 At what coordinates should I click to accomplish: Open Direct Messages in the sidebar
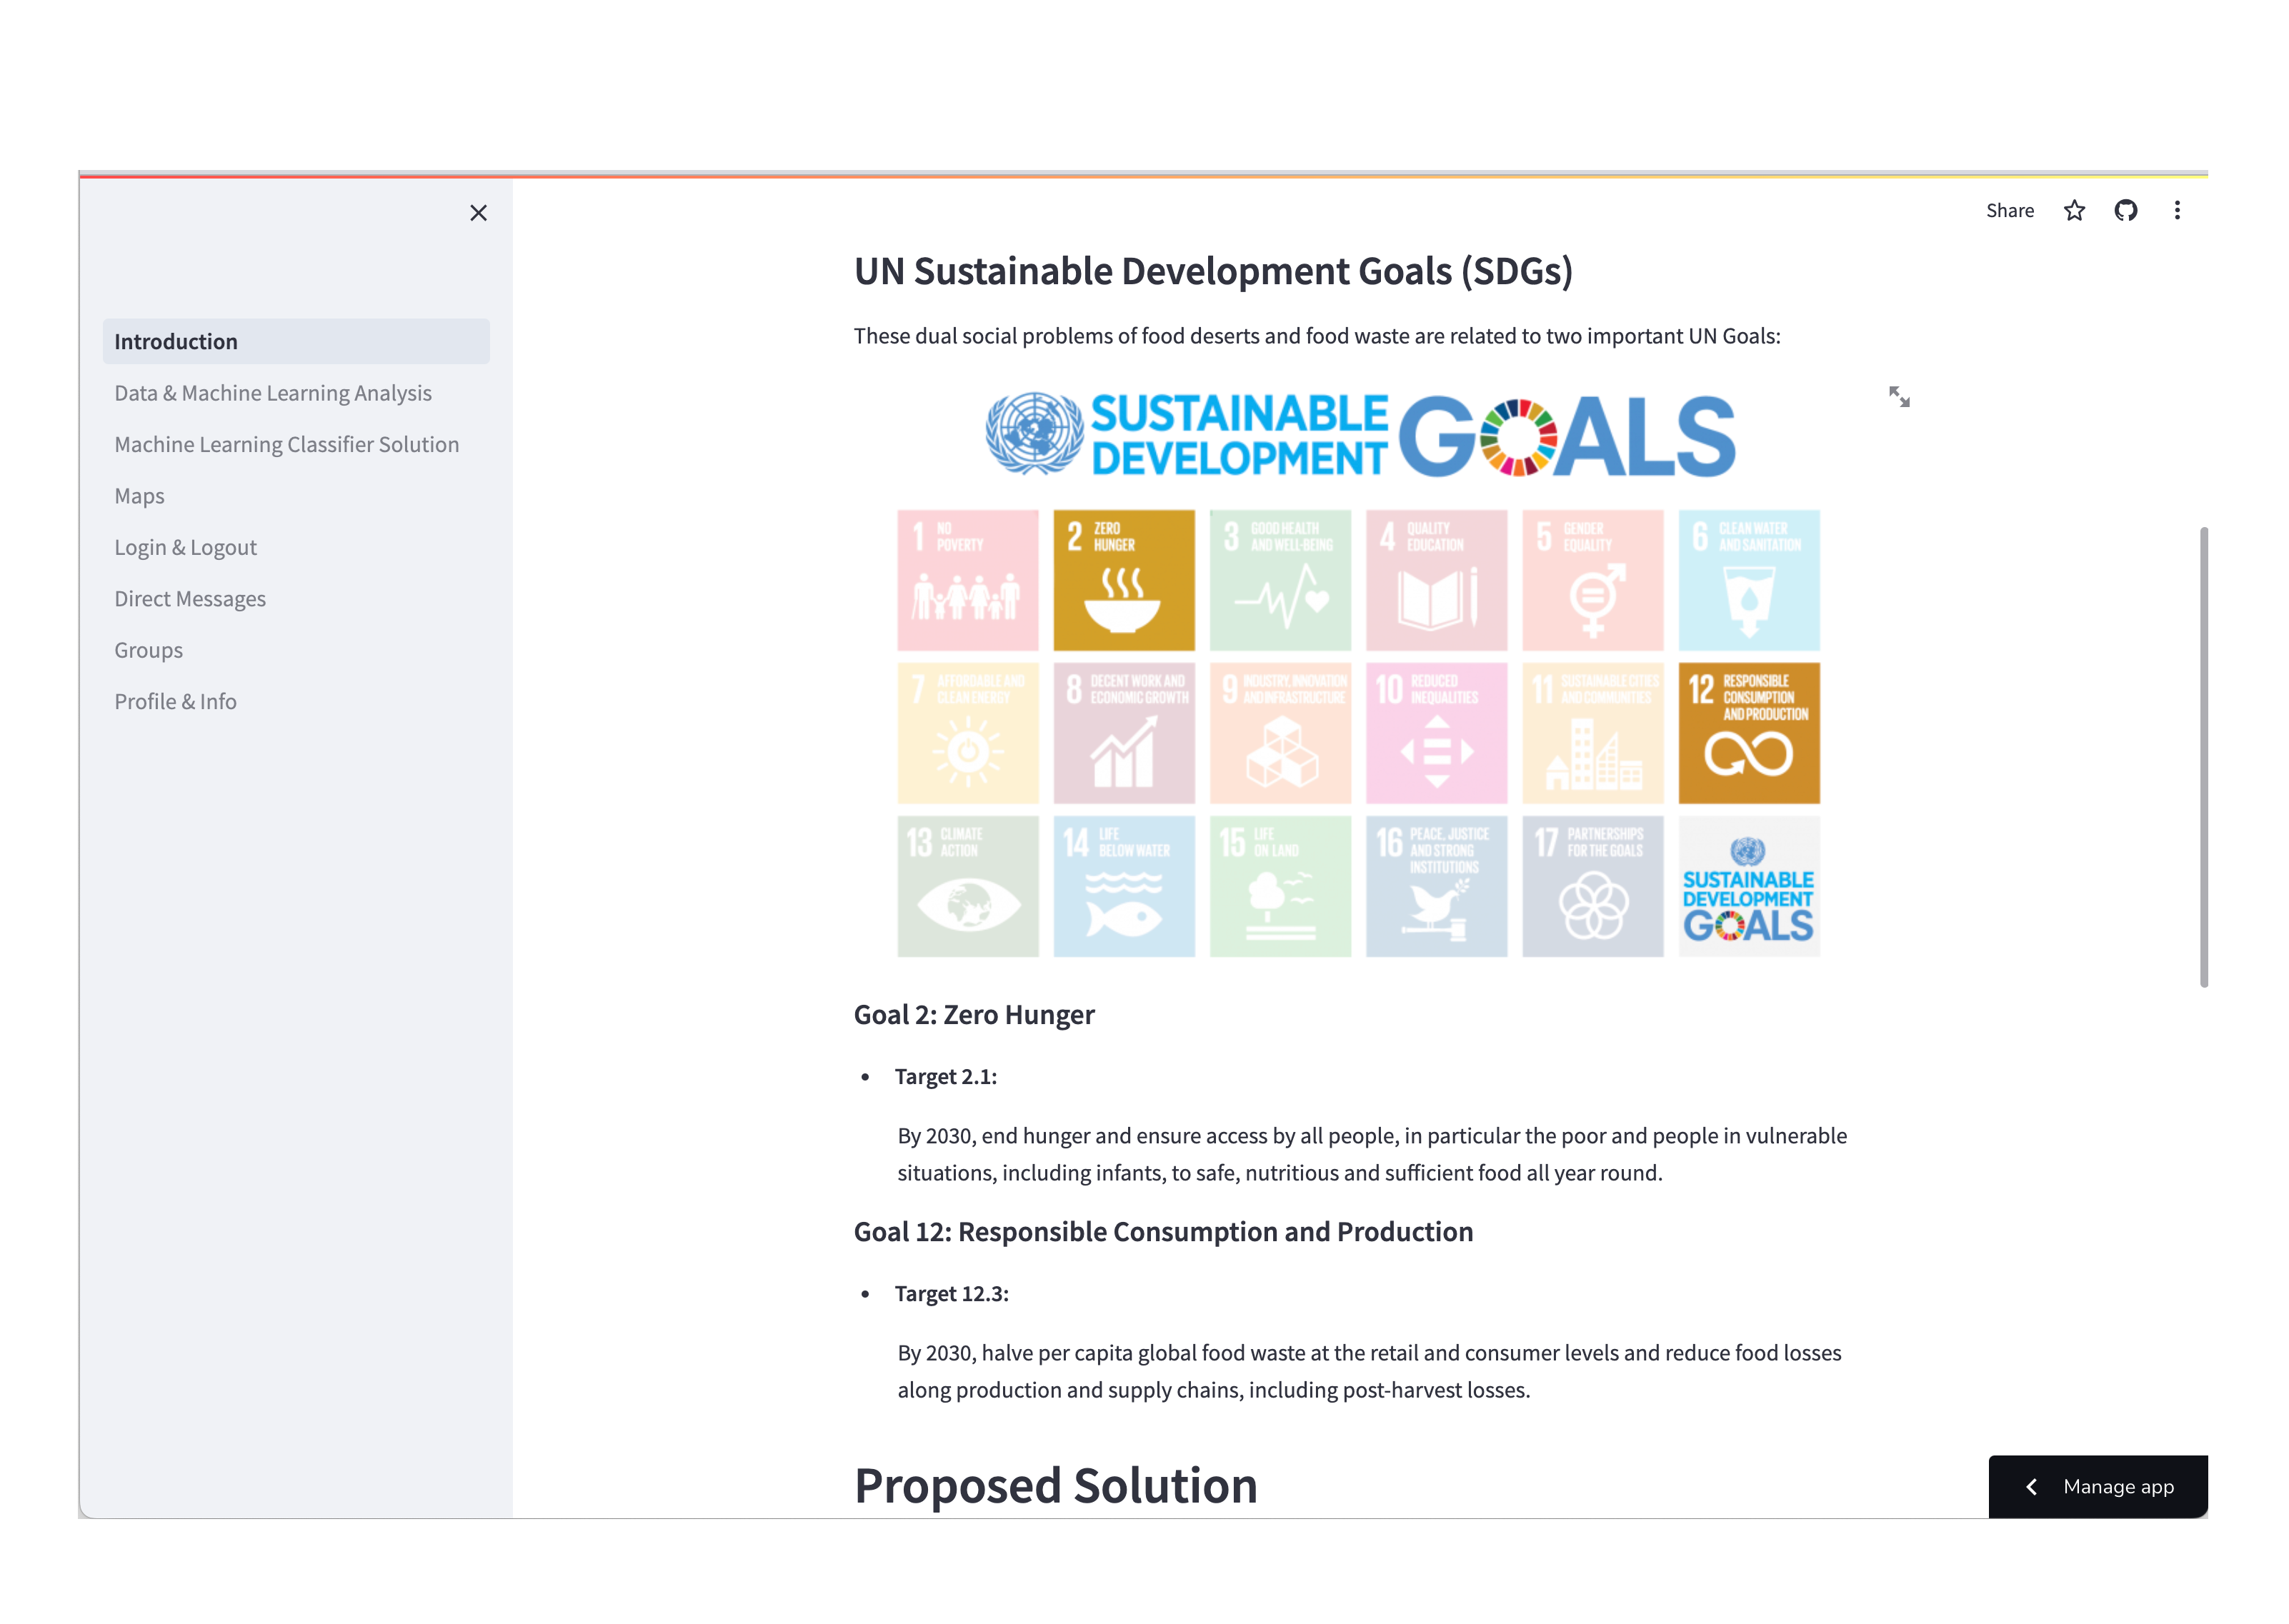click(x=190, y=599)
